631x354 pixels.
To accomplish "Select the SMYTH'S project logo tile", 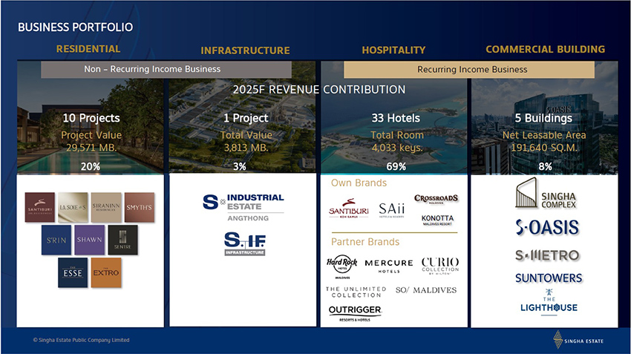I will pyautogui.click(x=139, y=207).
